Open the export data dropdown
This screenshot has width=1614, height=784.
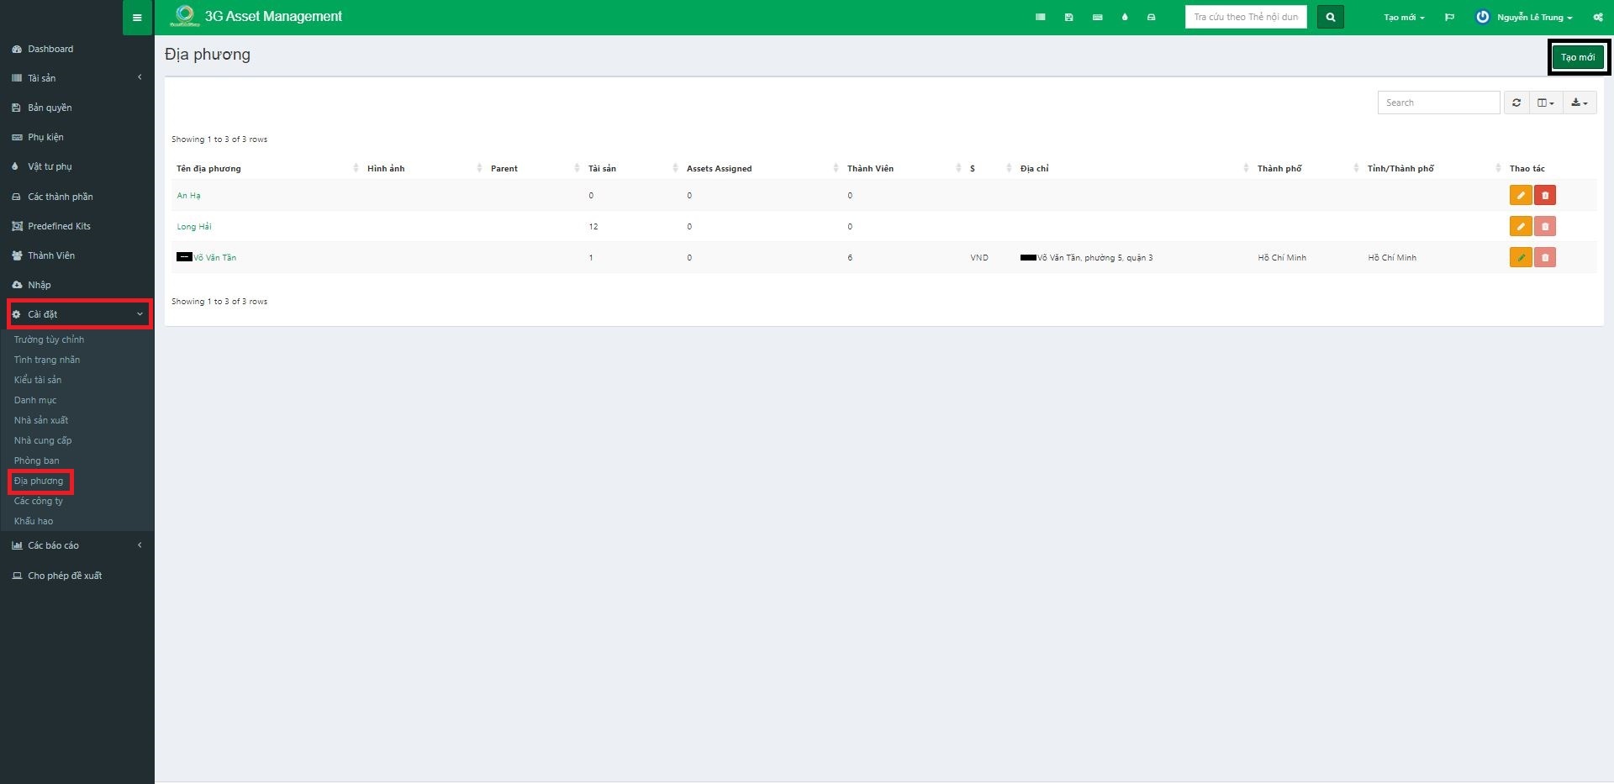point(1579,103)
